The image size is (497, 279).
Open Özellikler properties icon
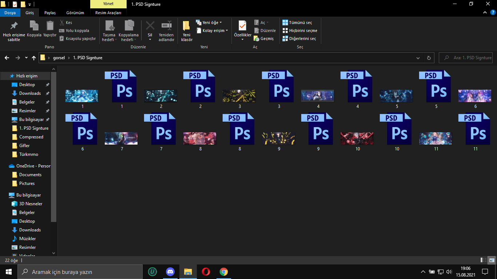[x=242, y=26]
